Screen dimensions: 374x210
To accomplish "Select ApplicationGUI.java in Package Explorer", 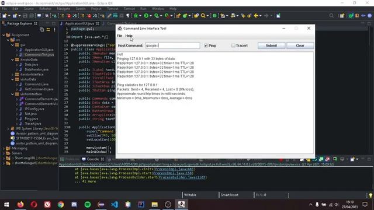I will [39, 50].
